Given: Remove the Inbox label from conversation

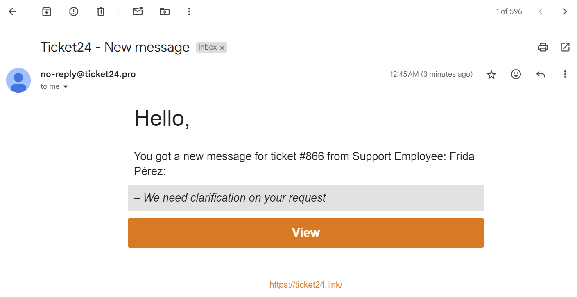Looking at the screenshot, I should click(x=222, y=48).
